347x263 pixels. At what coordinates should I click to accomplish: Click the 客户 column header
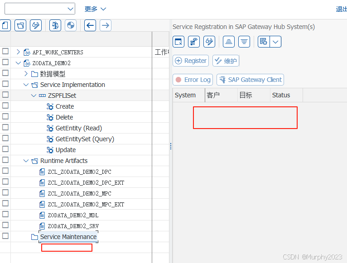pyautogui.click(x=222, y=95)
